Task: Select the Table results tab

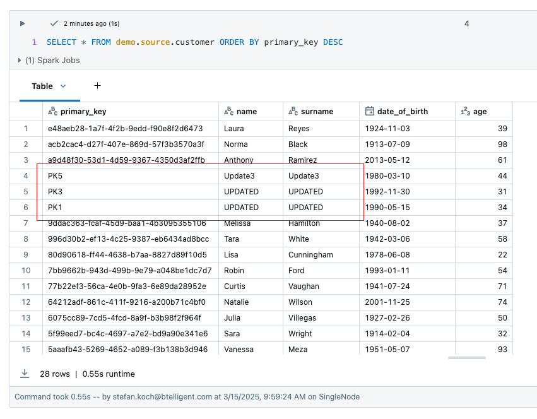Action: pyautogui.click(x=42, y=86)
